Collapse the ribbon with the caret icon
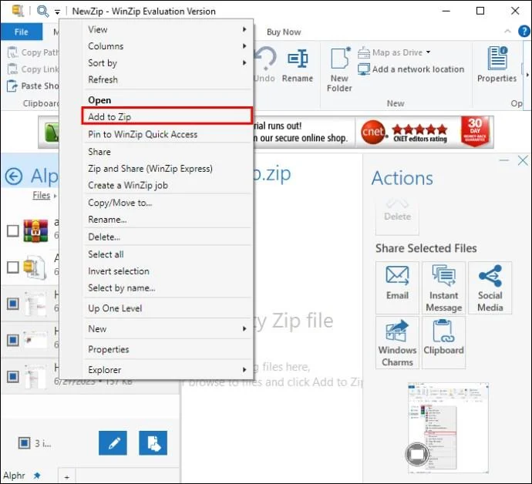Image resolution: width=532 pixels, height=484 pixels. 507,31
